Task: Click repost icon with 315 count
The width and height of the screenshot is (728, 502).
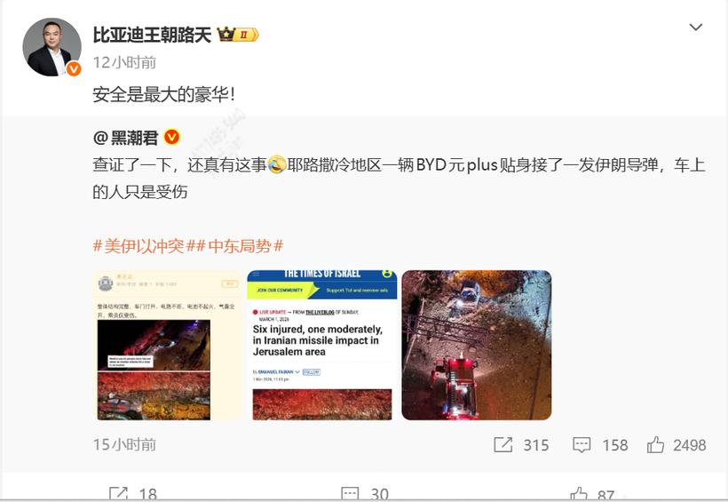Action: pos(502,445)
